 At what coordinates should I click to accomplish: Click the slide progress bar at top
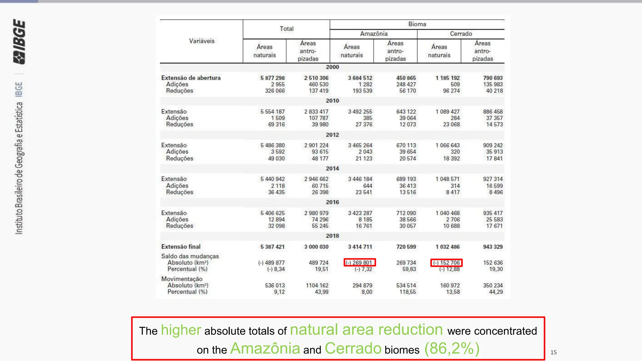(321, 1)
